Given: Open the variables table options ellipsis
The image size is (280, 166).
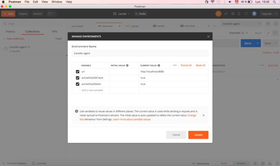Looking at the screenshot, I should [175, 65].
